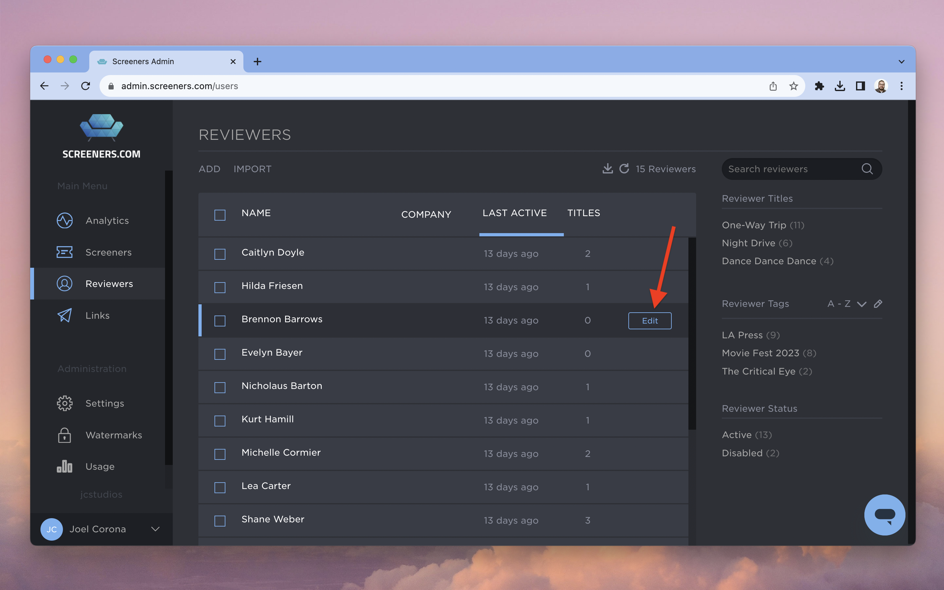Sort by Last Active column
This screenshot has width=944, height=590.
[515, 213]
